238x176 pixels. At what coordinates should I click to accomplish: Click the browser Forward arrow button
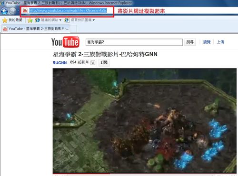tap(12, 11)
